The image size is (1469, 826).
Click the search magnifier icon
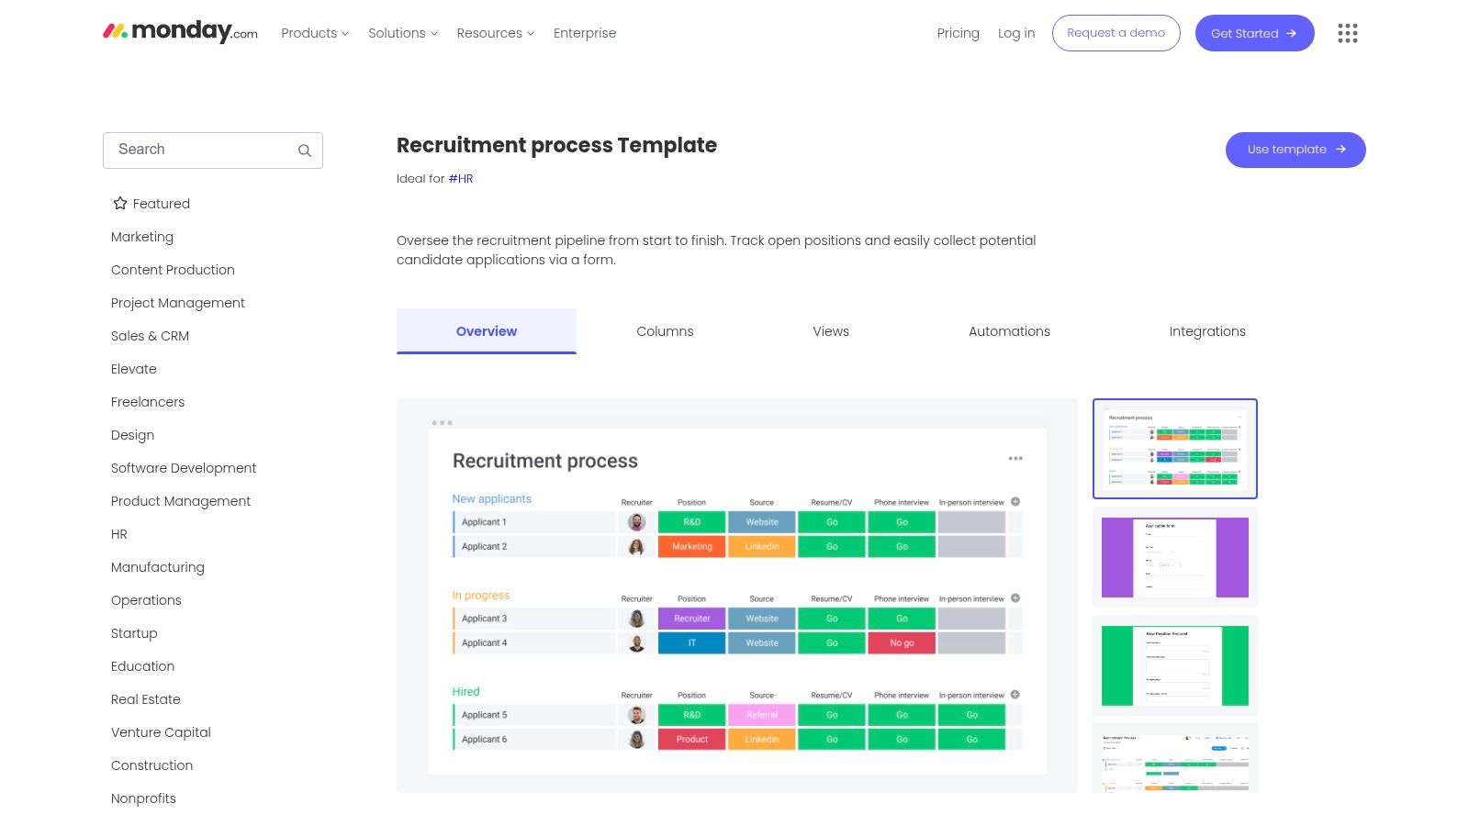pos(305,151)
